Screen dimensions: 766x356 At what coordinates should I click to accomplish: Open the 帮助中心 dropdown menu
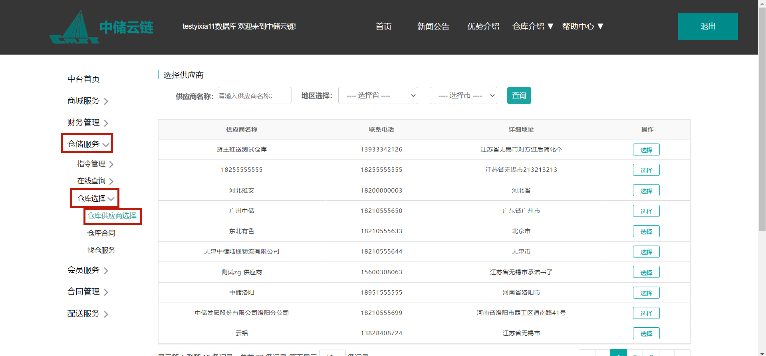tap(582, 26)
